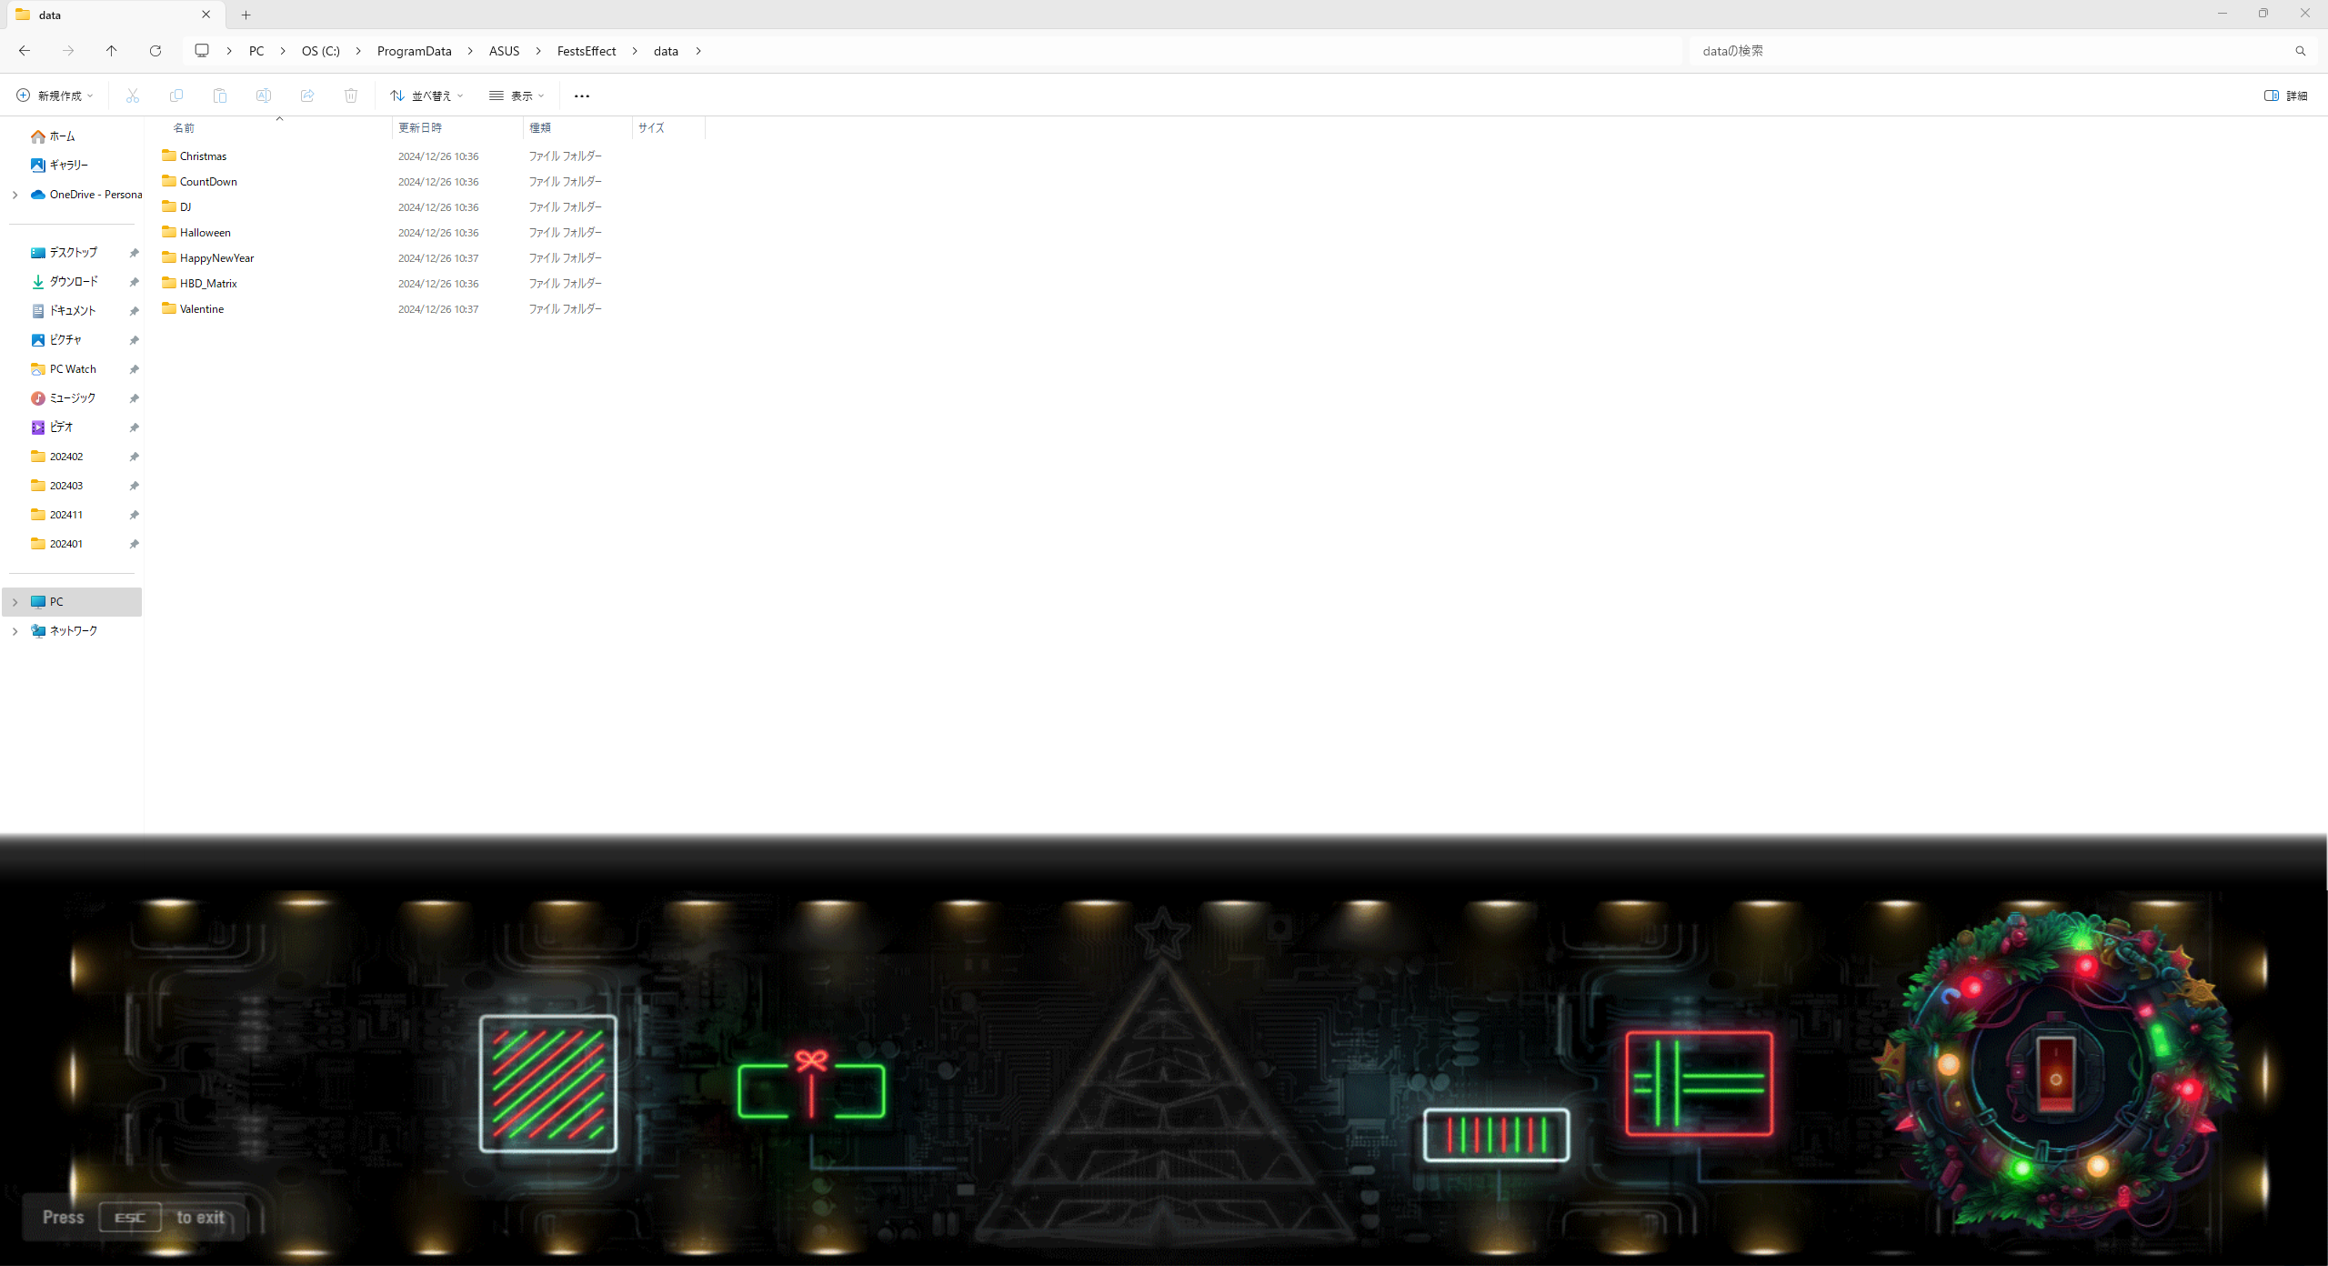Click the PC monitor icon in address bar
This screenshot has width=2328, height=1266.
click(202, 51)
